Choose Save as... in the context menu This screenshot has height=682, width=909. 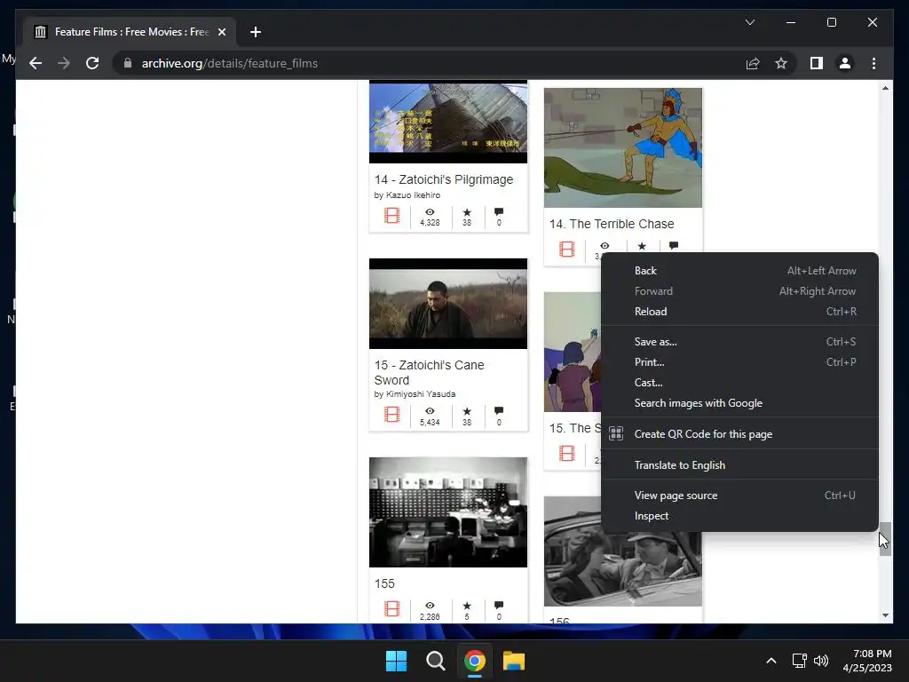pos(739,342)
